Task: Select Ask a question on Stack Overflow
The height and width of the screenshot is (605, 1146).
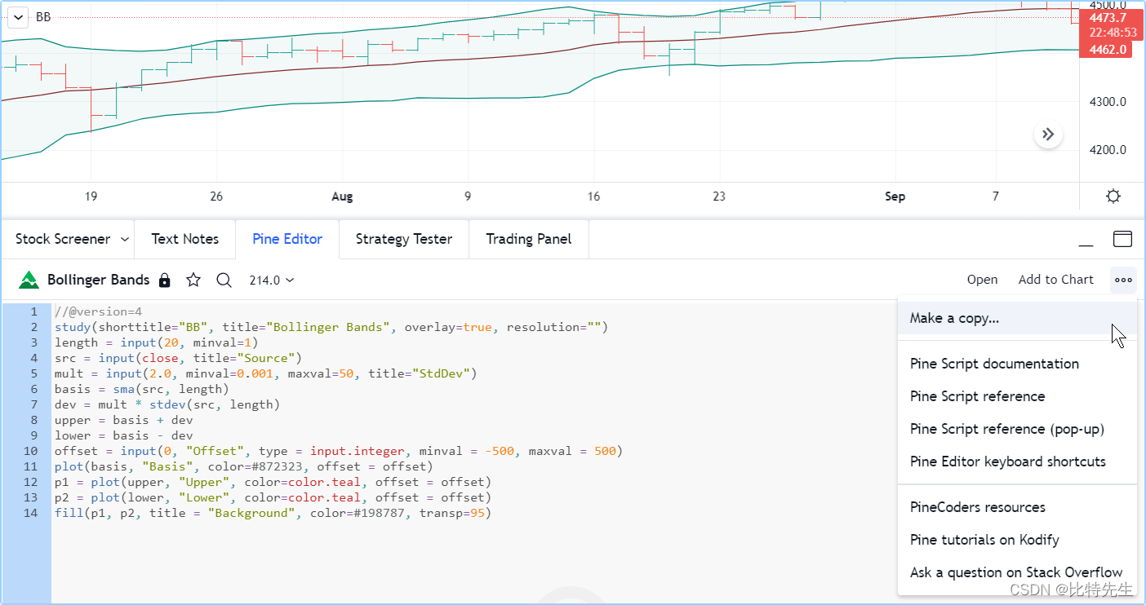Action: pyautogui.click(x=1017, y=572)
